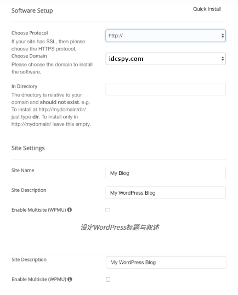Tick the upper Enable Multisite (WPMU) checkbox

click(108, 210)
